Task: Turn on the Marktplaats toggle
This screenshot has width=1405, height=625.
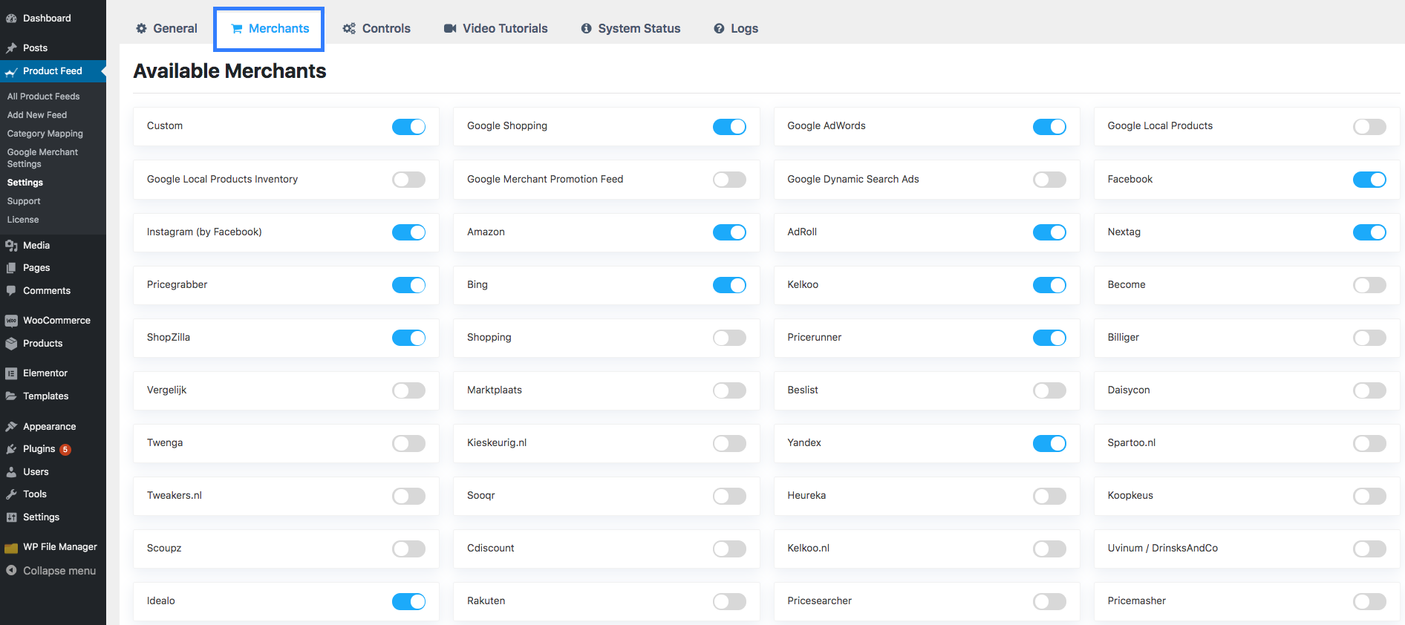Action: click(729, 390)
